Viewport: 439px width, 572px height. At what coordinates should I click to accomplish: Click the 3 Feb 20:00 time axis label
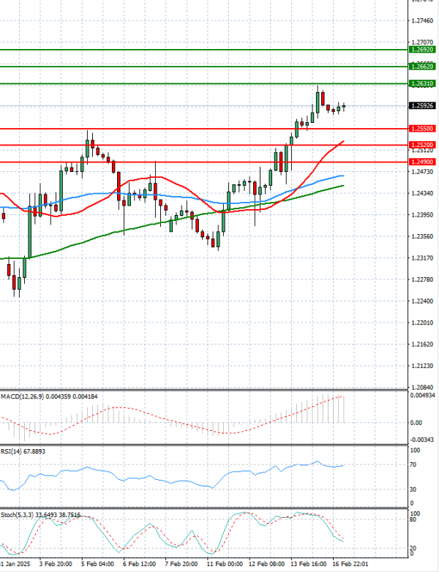pyautogui.click(x=56, y=564)
